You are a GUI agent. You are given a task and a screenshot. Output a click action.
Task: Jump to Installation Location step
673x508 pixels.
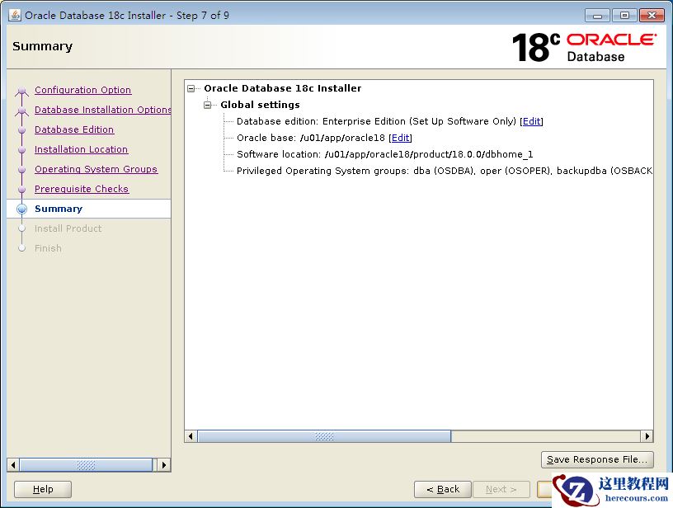(81, 149)
